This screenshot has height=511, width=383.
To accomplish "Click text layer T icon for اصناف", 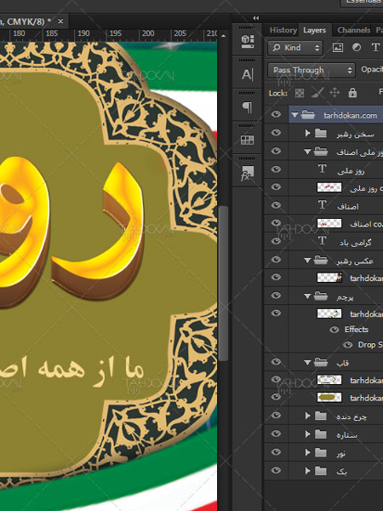I will pyautogui.click(x=322, y=204).
